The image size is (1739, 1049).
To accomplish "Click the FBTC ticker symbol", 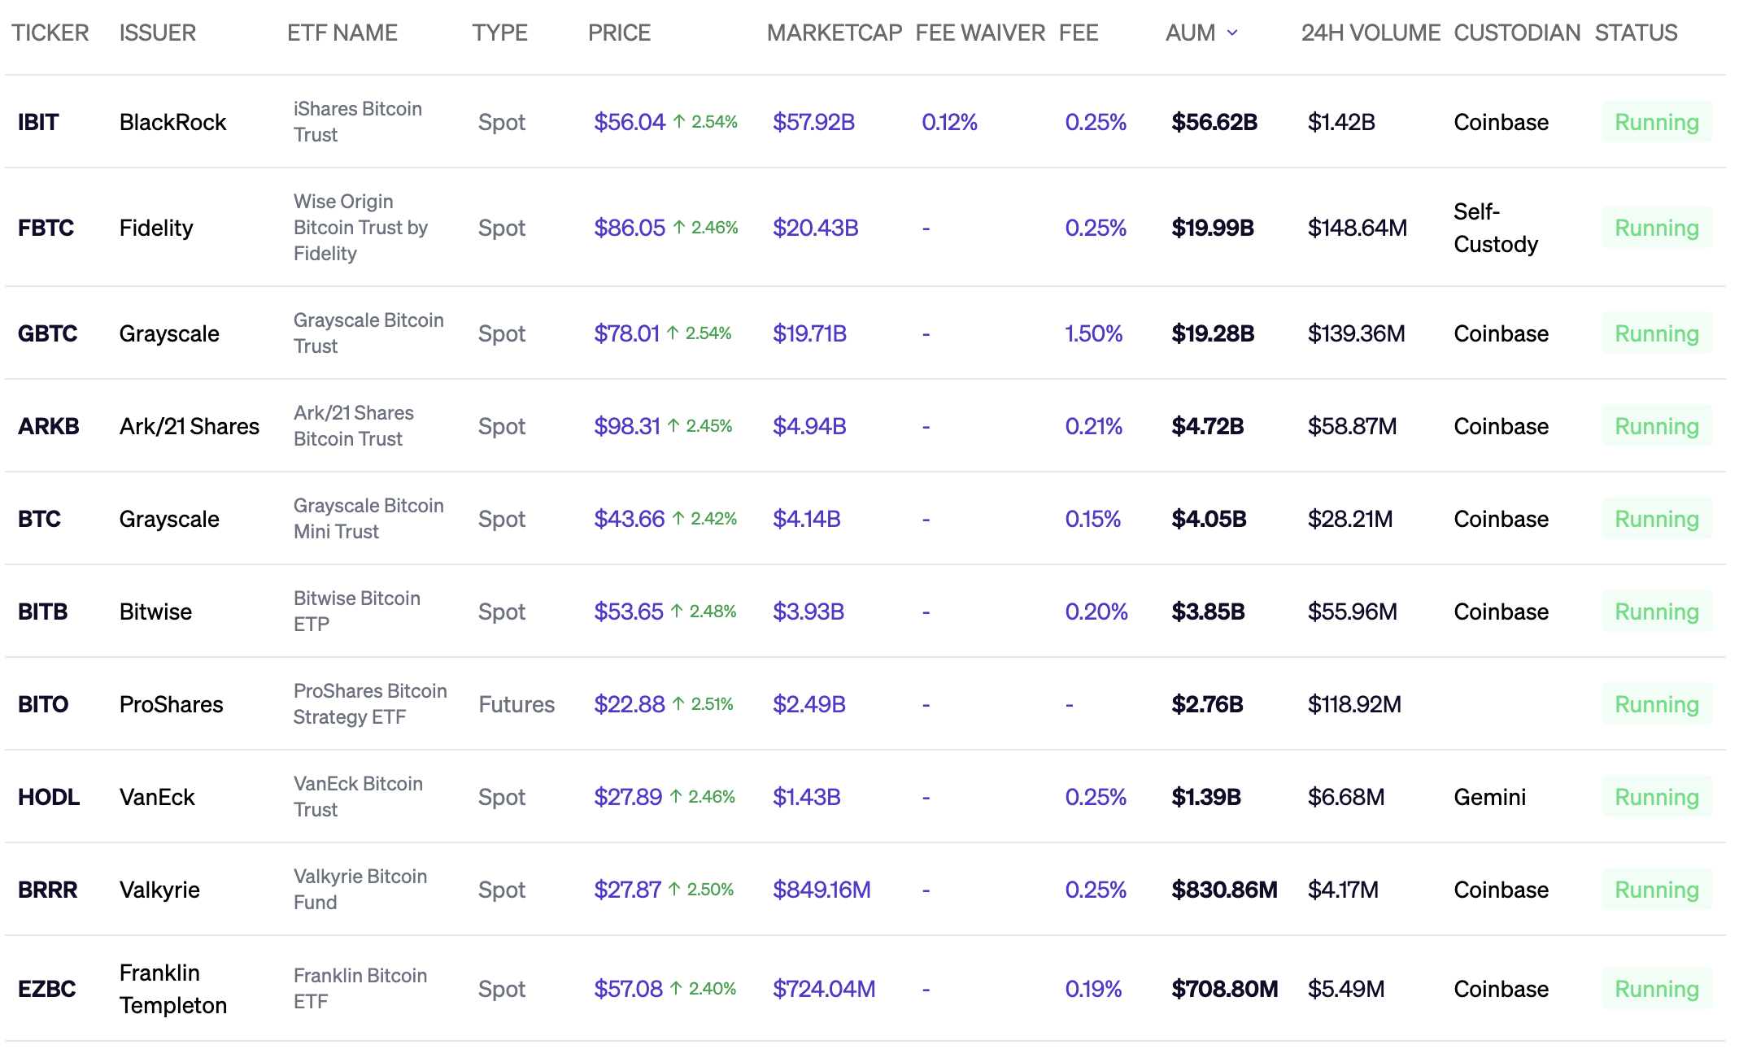I will (46, 228).
